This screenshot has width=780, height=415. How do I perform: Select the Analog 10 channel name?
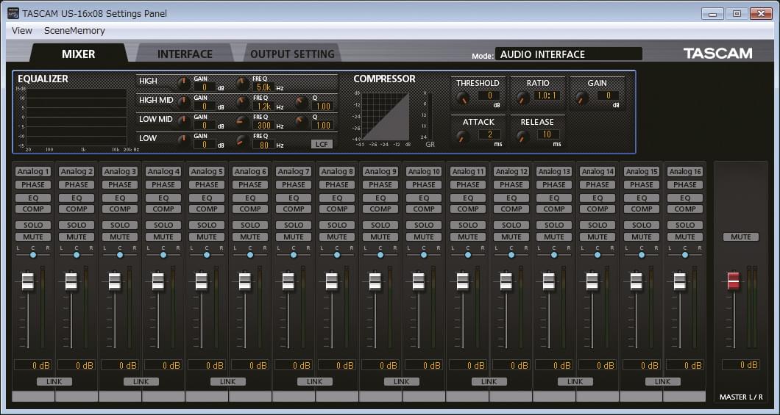click(x=424, y=171)
